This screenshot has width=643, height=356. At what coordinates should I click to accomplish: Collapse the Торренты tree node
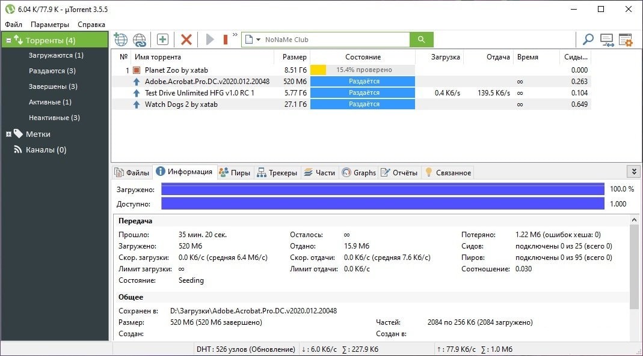point(9,40)
